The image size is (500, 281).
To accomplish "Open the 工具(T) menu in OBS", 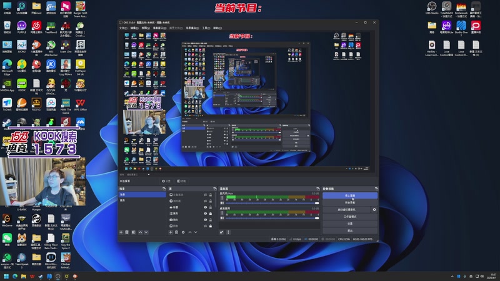I will click(x=206, y=28).
